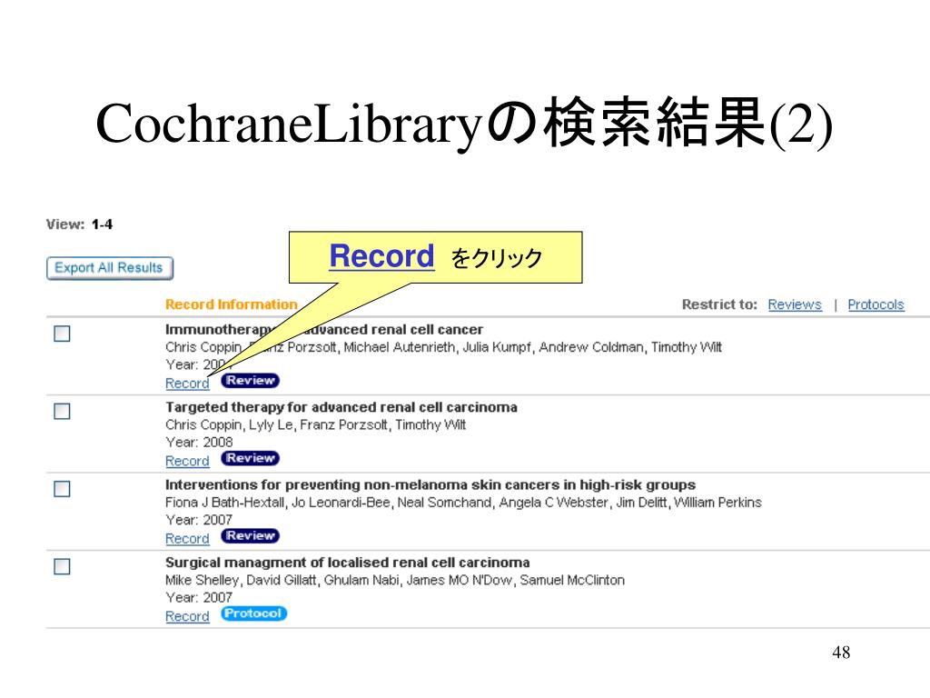This screenshot has height=698, width=930.
Task: Click title 'Surgical managment of localised renal cell carcinoma'
Action: tap(348, 563)
